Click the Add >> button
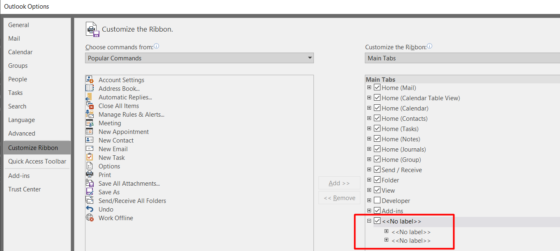This screenshot has height=251, width=560. (x=339, y=183)
